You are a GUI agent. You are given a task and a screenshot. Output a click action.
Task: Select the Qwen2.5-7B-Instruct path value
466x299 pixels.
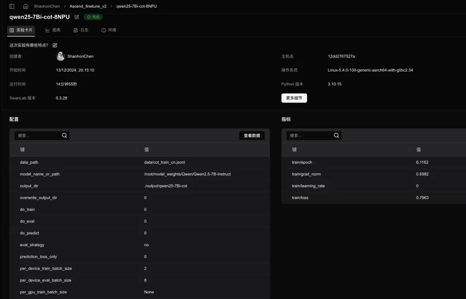click(x=187, y=174)
